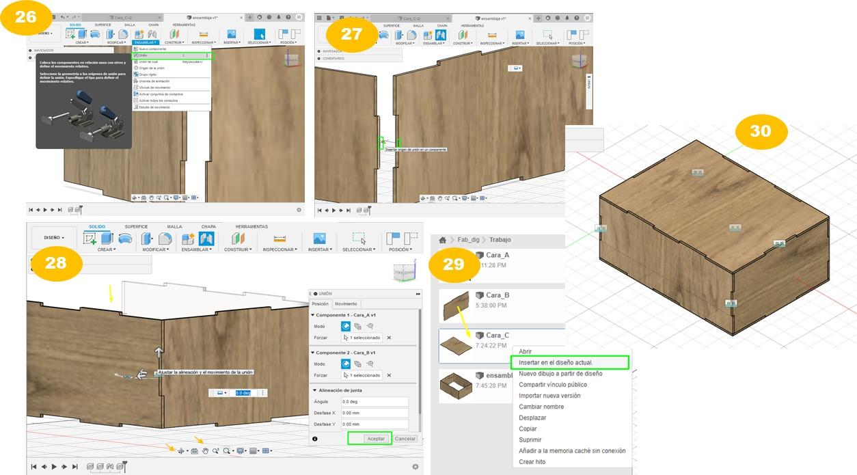Open POSICIÓN dropdown in UNIÓN dialog window

[400, 249]
